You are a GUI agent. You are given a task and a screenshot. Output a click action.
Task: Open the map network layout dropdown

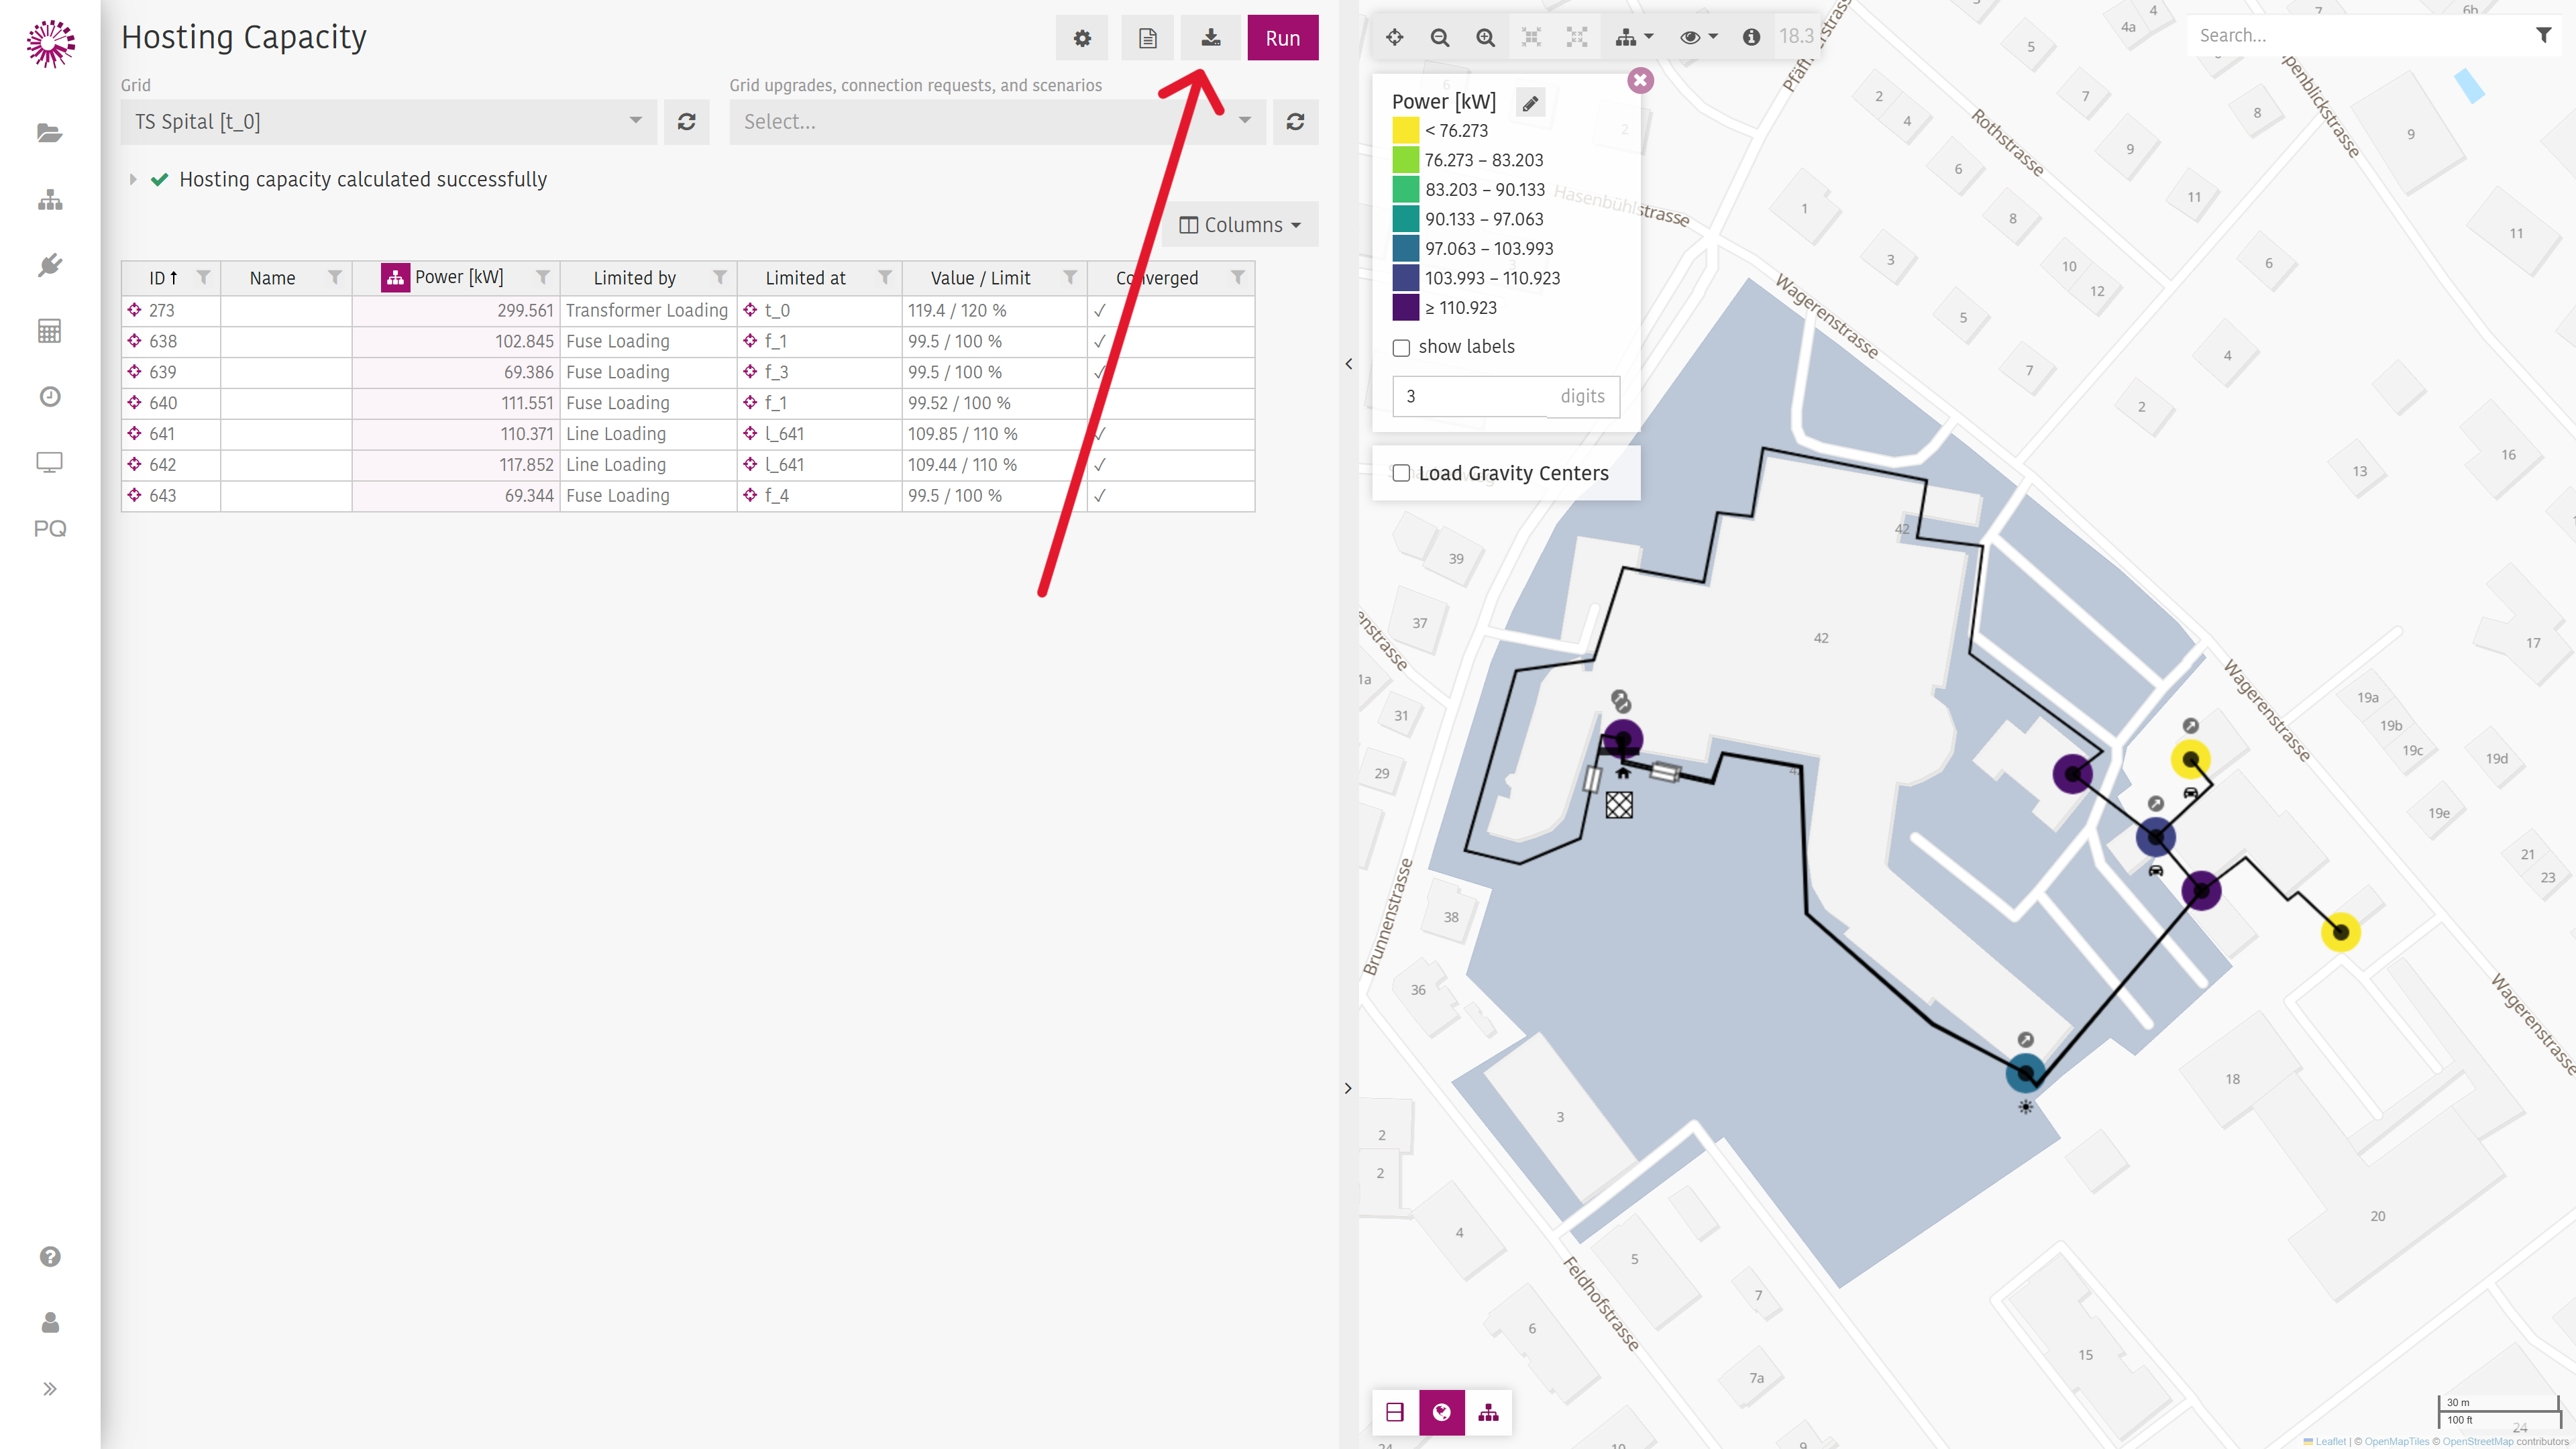[x=1634, y=37]
